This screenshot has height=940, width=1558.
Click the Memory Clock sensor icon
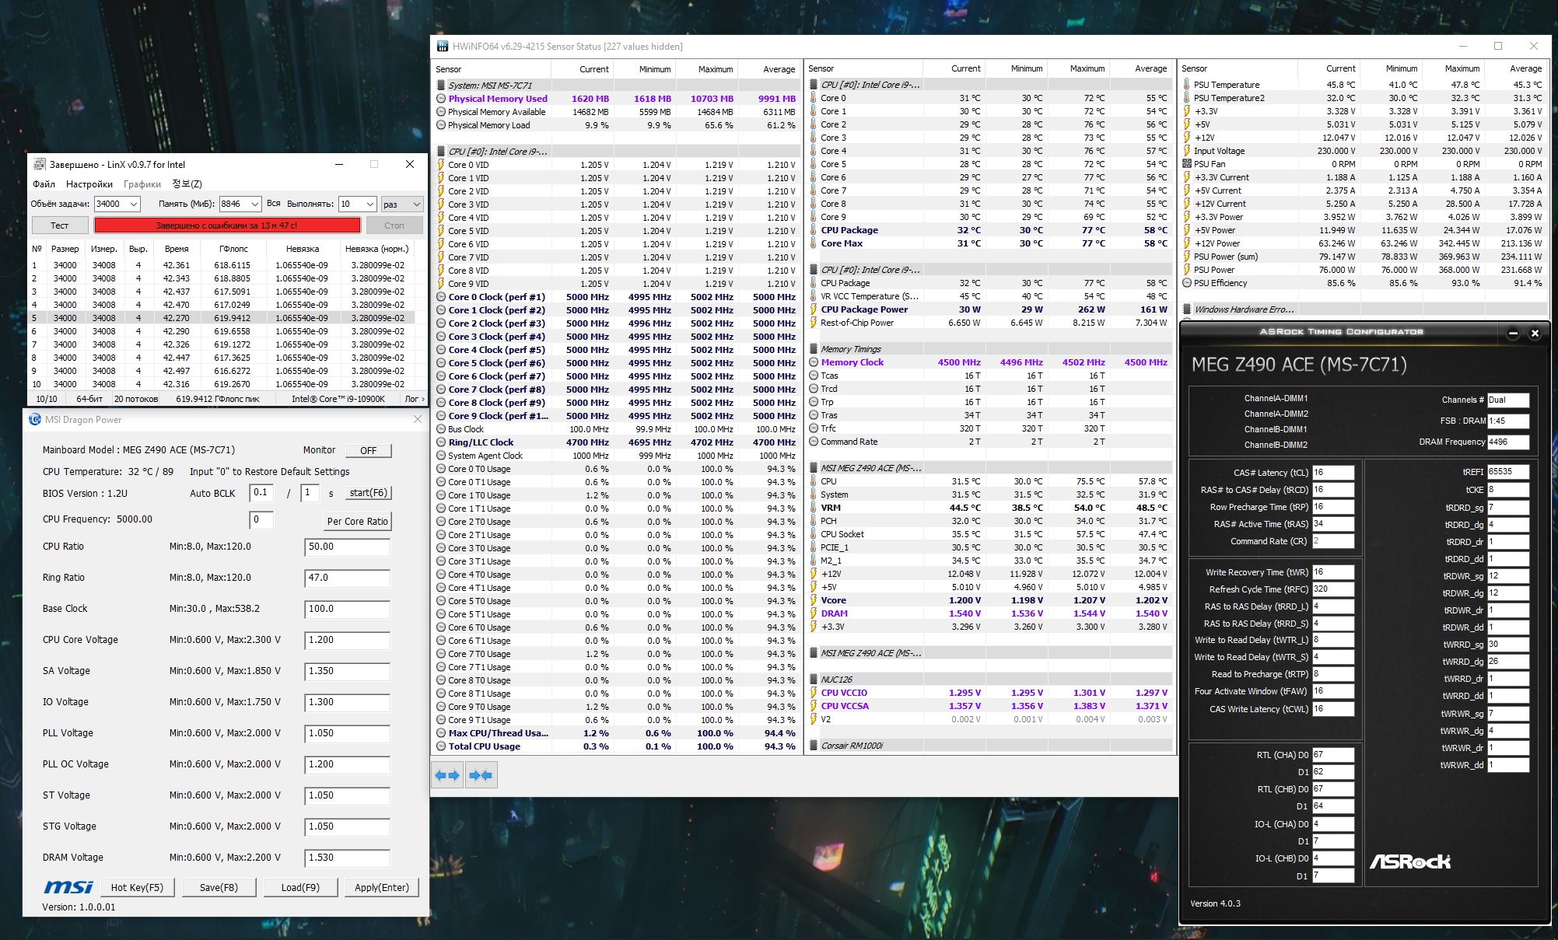point(814,362)
